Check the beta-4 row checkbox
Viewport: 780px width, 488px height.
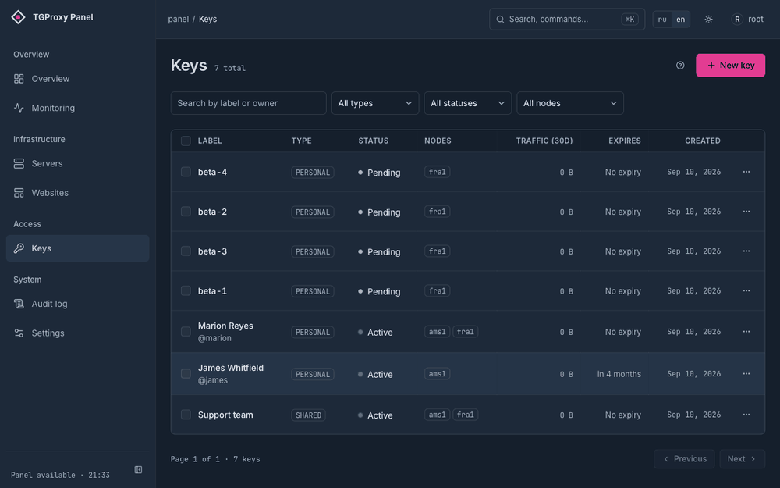(x=186, y=172)
